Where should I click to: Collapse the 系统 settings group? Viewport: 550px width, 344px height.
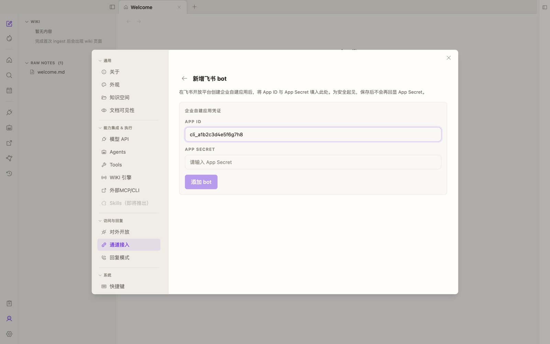100,275
